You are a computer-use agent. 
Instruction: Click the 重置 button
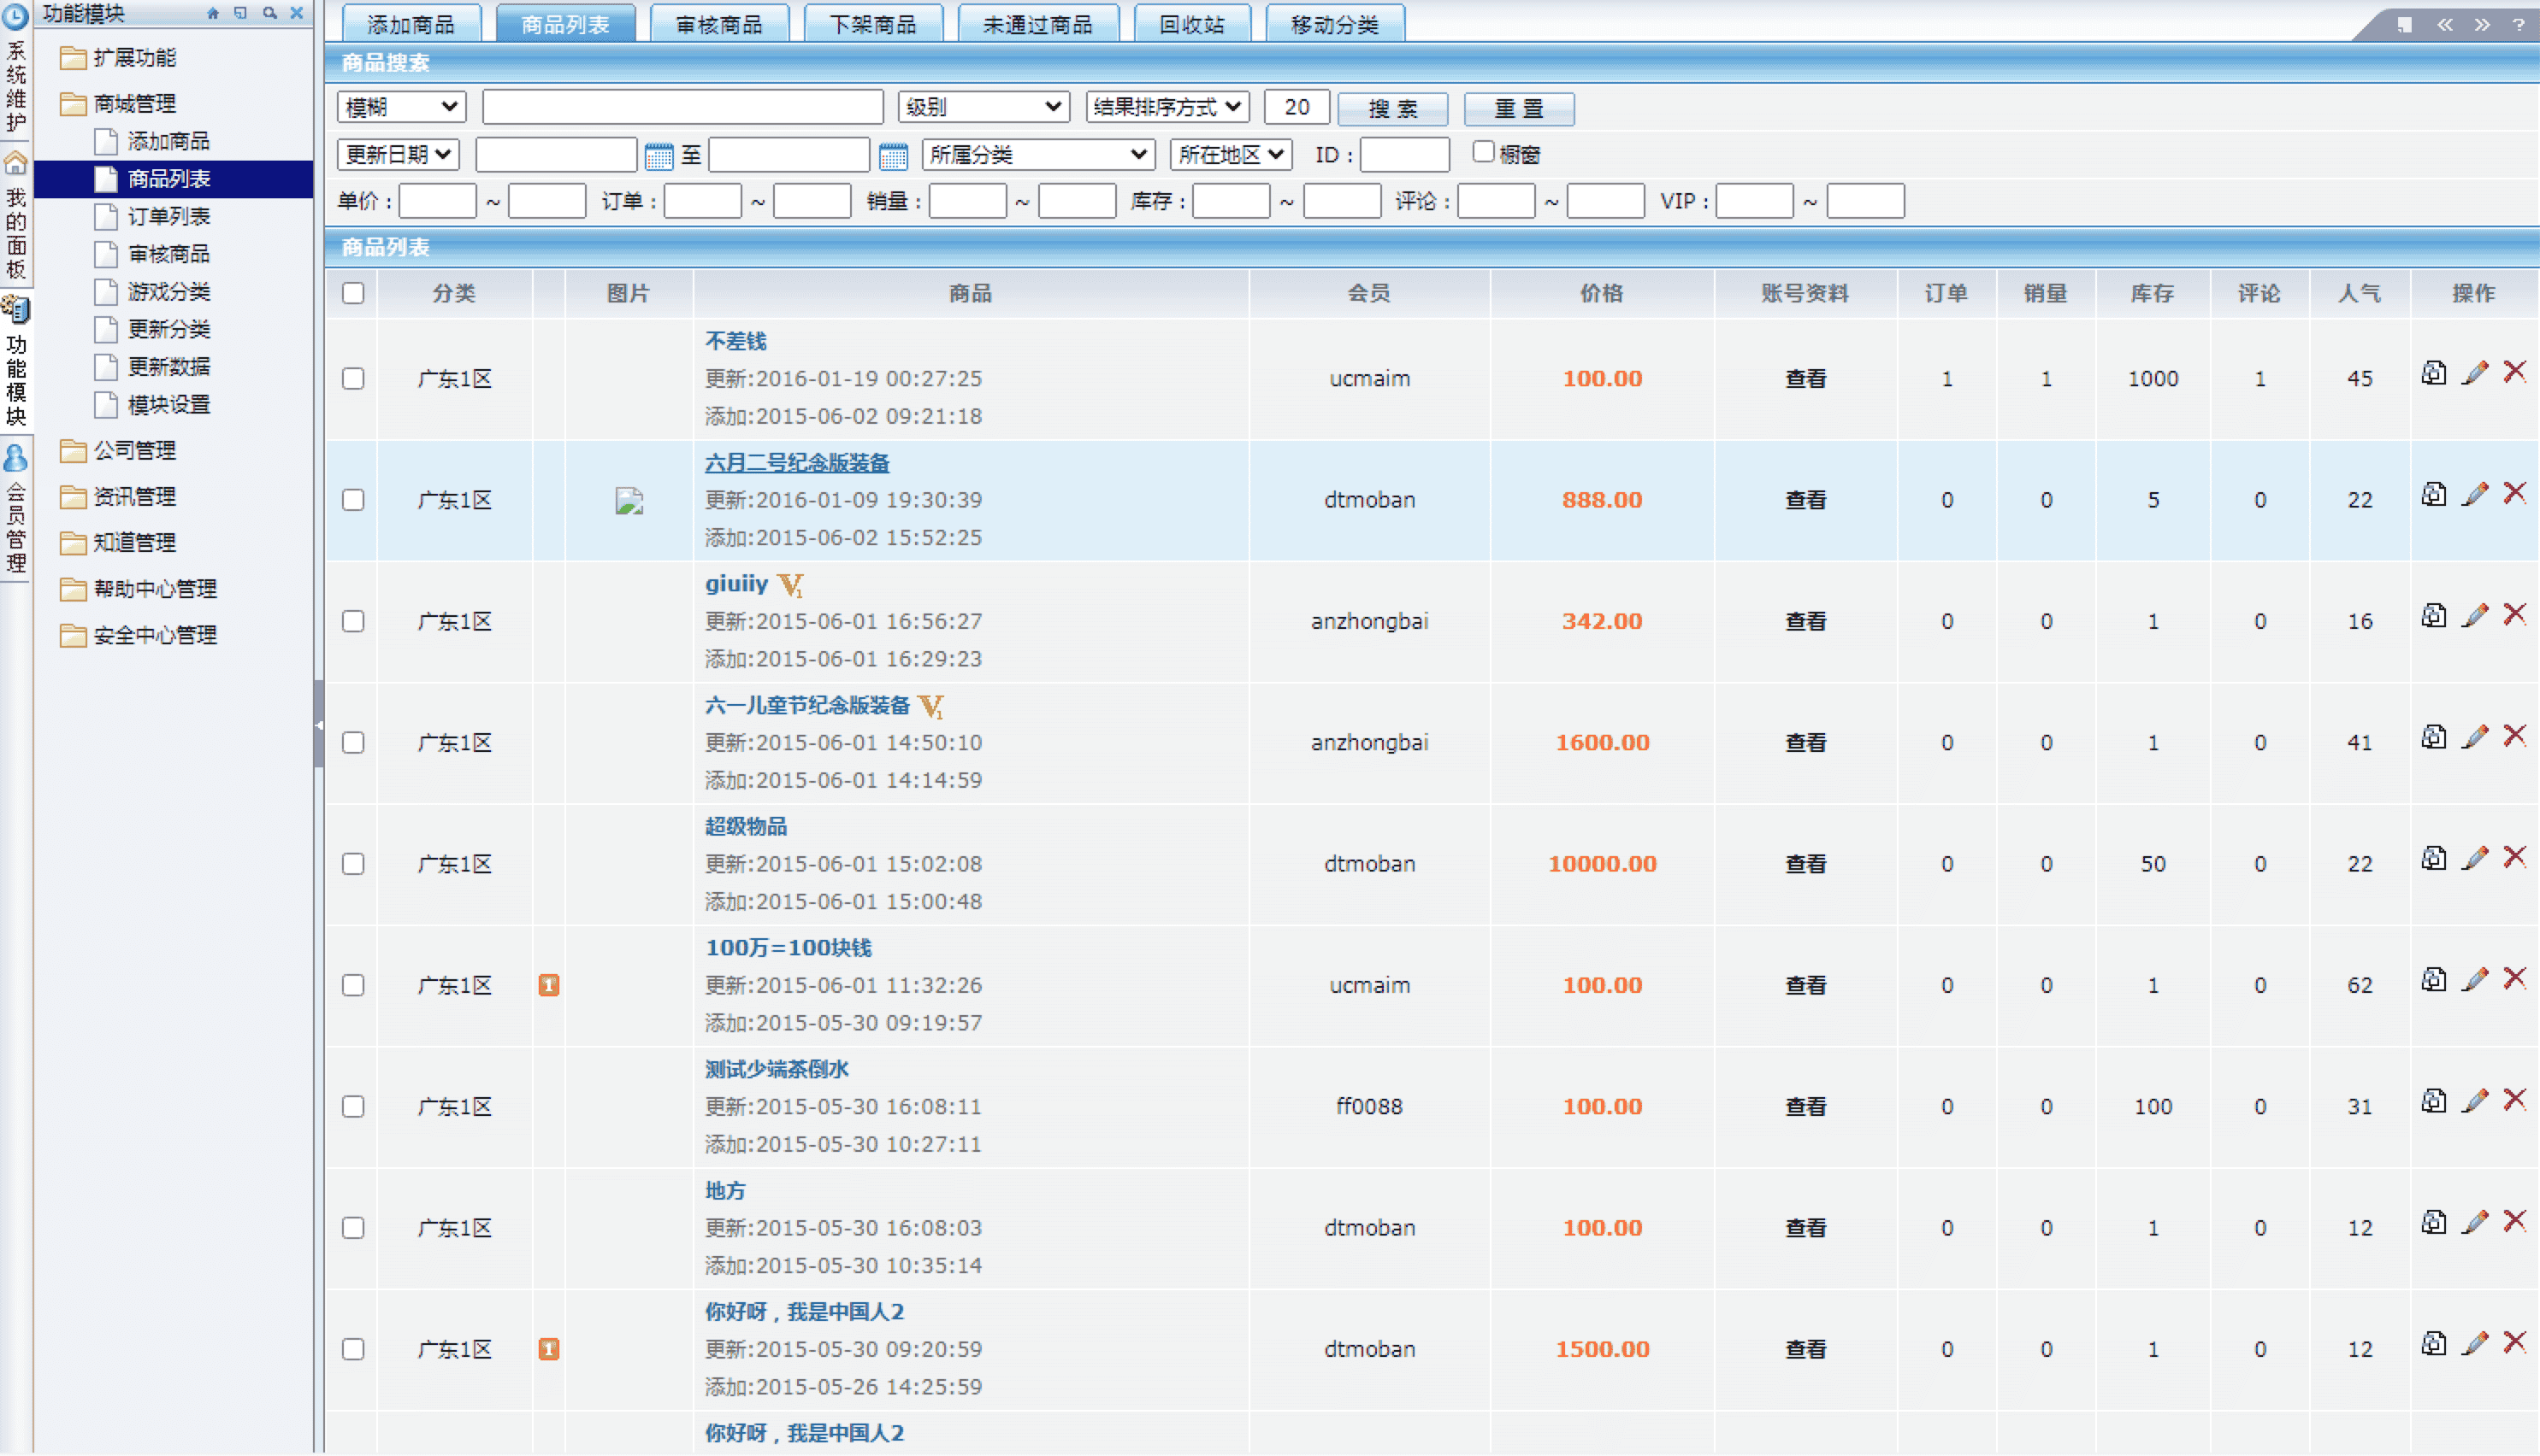click(1518, 108)
